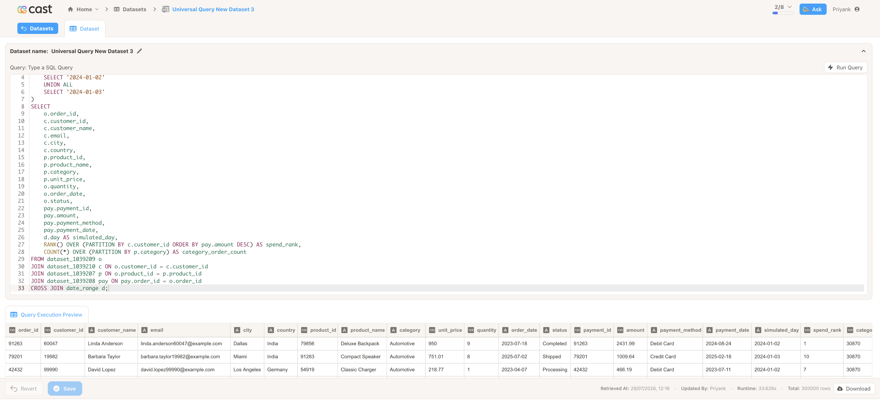Click the numeric type icon on unit_price column
Image resolution: width=880 pixels, height=400 pixels.
[432, 330]
